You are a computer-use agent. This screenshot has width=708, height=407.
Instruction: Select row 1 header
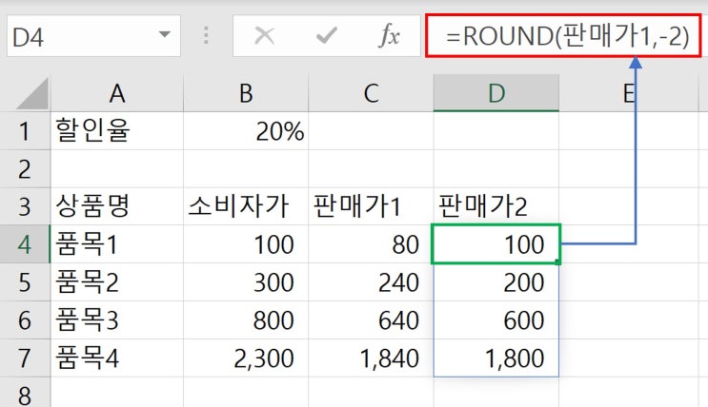click(x=25, y=131)
